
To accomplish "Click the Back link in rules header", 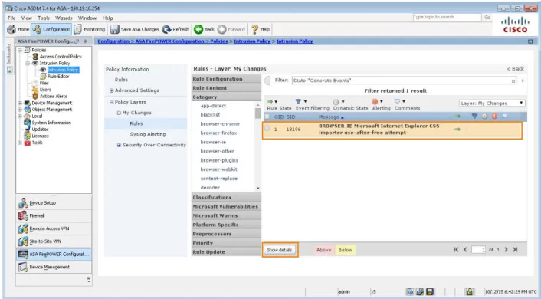I will click(x=516, y=69).
